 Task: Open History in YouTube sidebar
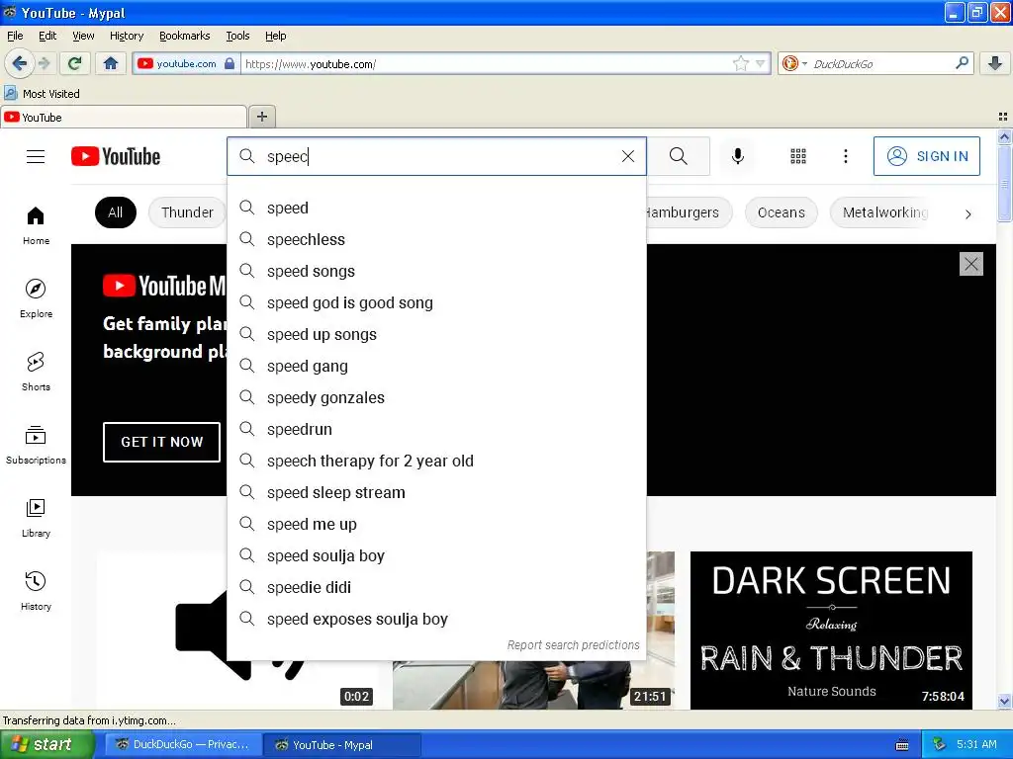pyautogui.click(x=36, y=591)
